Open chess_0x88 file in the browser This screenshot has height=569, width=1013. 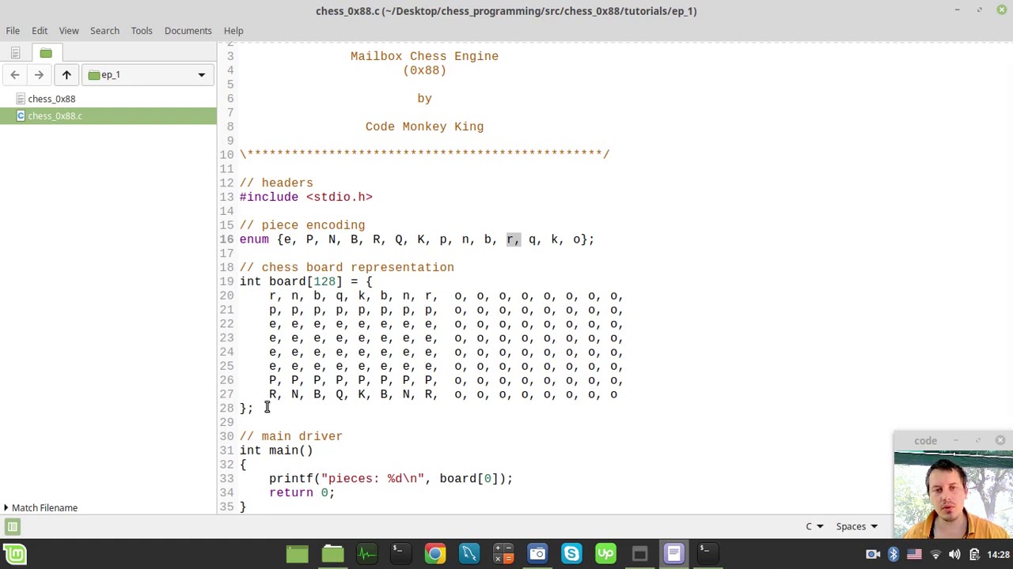(x=51, y=99)
